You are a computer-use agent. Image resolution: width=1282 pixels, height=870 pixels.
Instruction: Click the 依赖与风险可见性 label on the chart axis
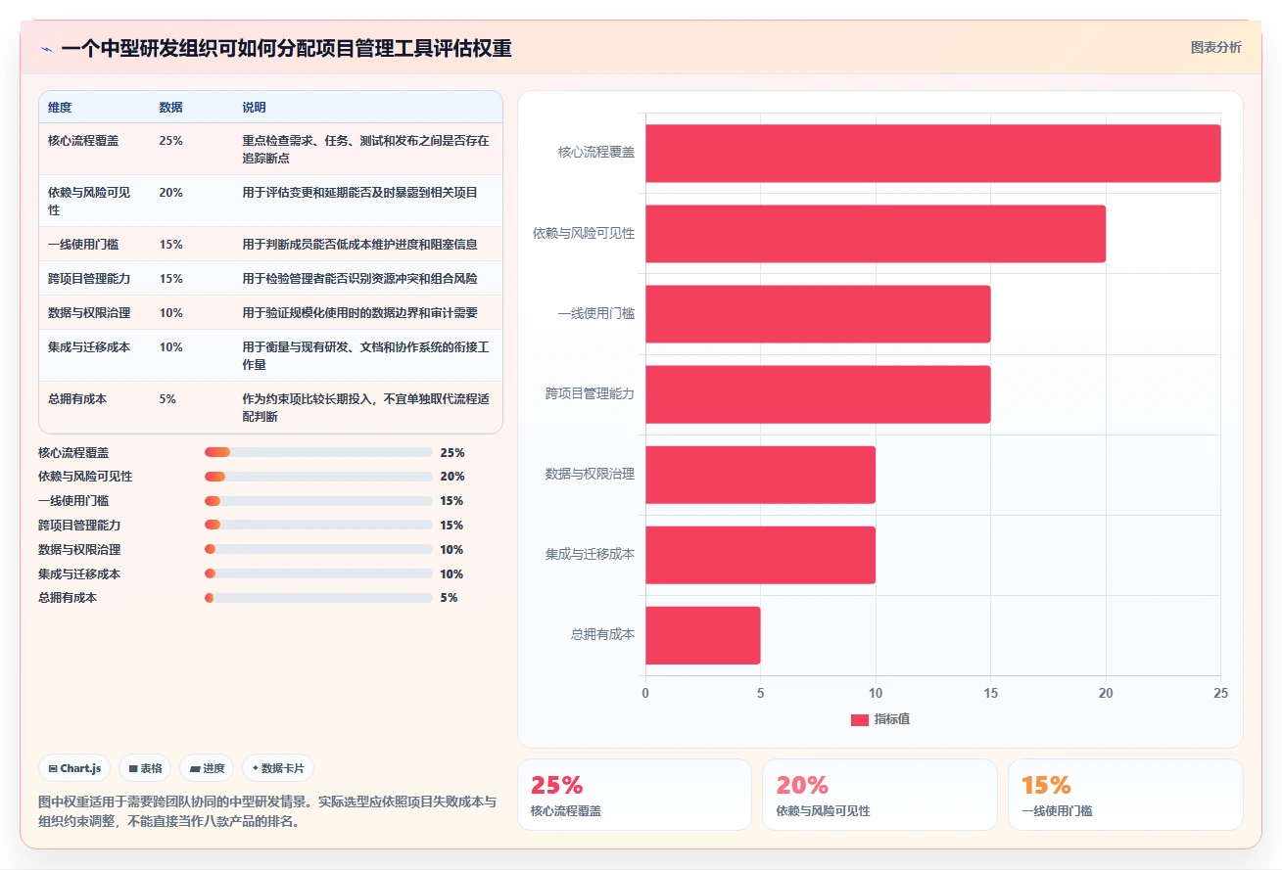point(584,234)
